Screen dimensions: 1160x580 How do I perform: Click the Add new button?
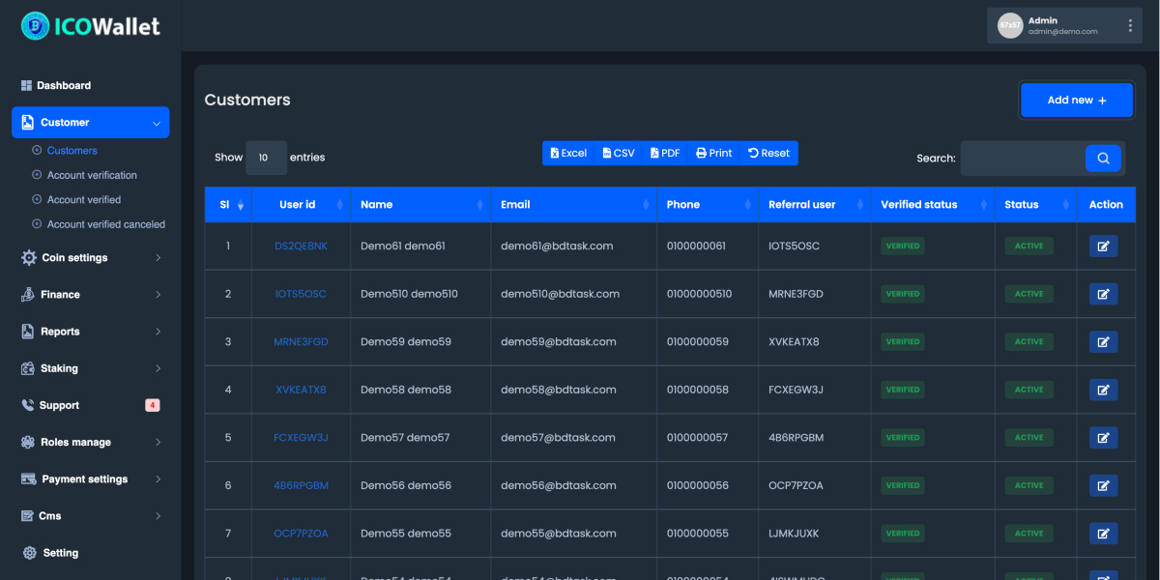tap(1076, 100)
